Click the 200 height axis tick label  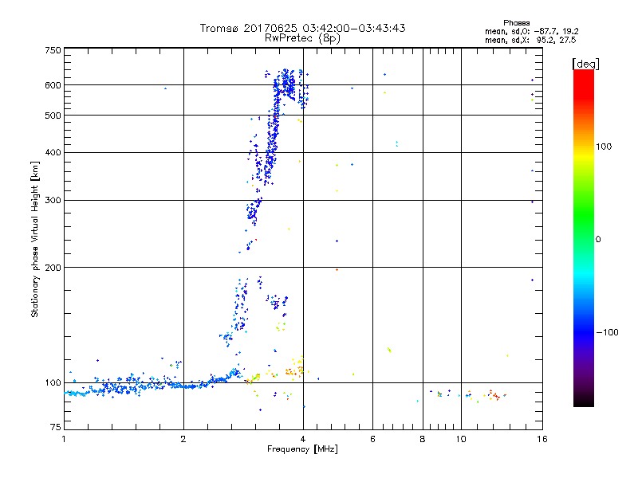pyautogui.click(x=53, y=268)
